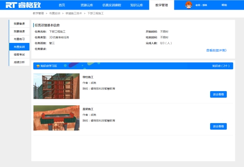
Task: Click the graduation cap icon in 知识点学习区
Action: (38, 66)
